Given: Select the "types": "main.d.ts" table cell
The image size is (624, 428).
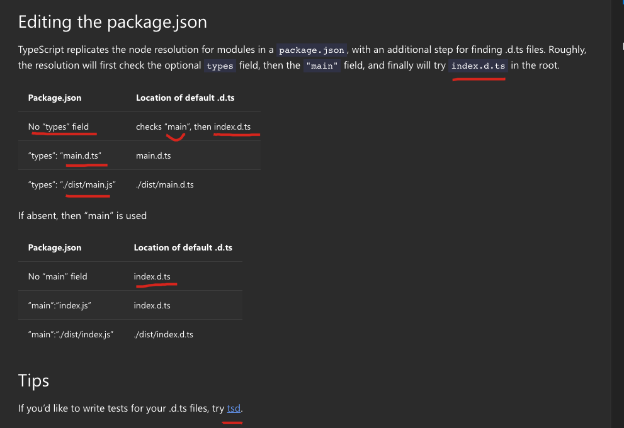Looking at the screenshot, I should tap(65, 155).
